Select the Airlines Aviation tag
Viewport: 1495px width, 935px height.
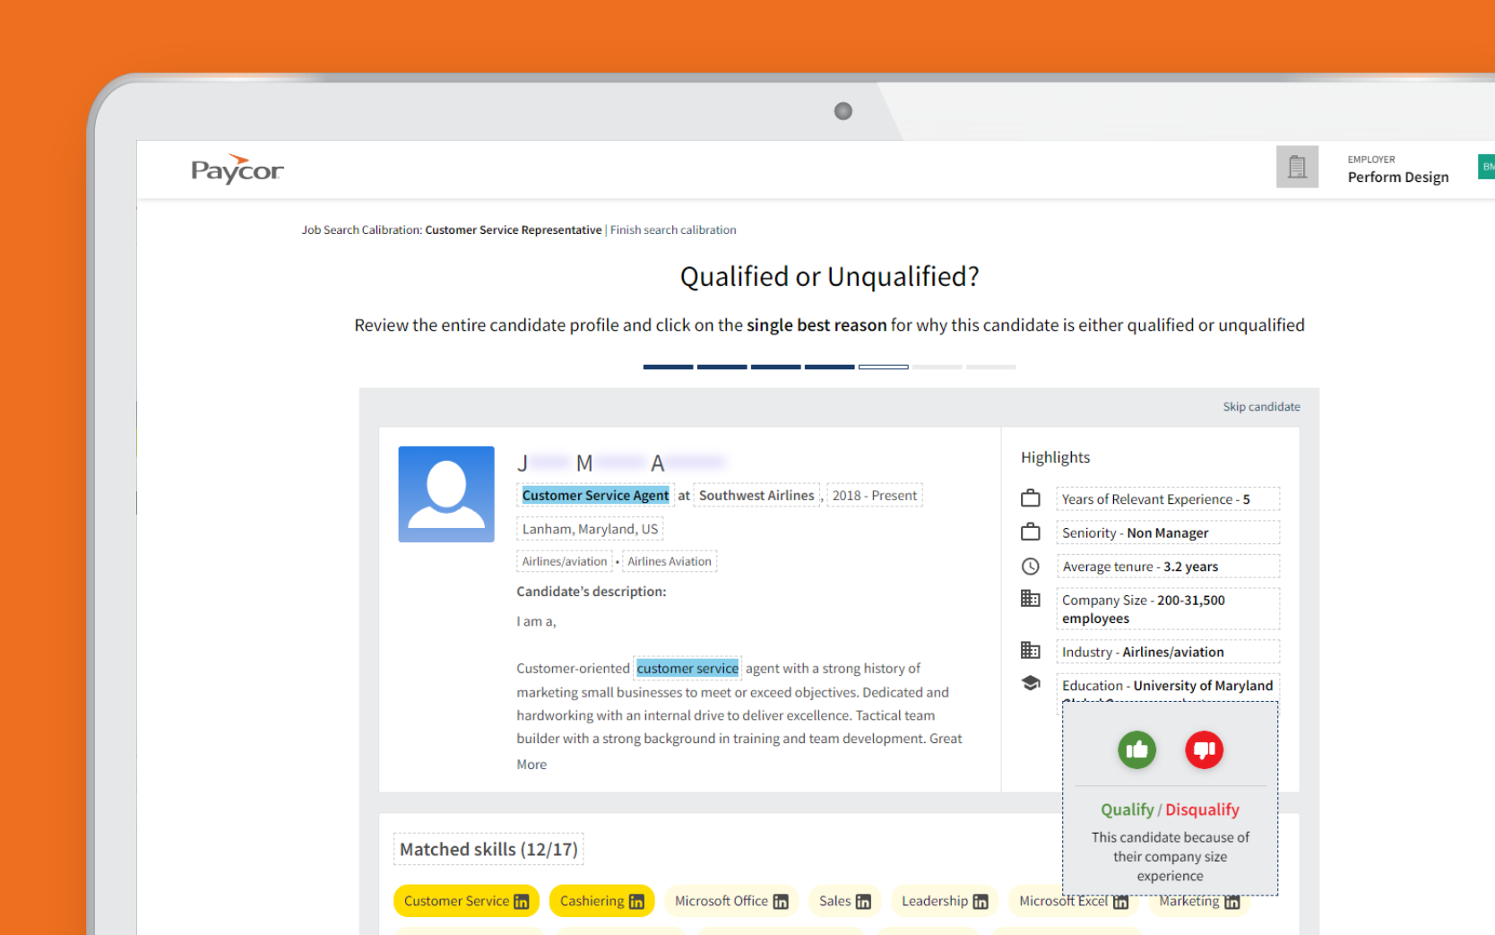point(670,561)
